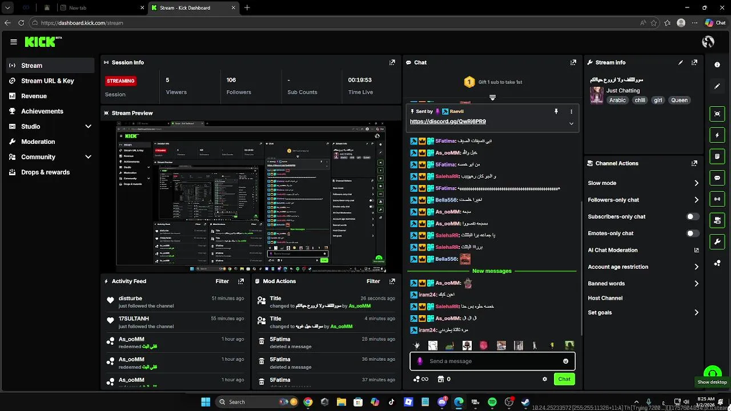The width and height of the screenshot is (731, 411).
Task: Open pinned message three-dot options
Action: [571, 111]
